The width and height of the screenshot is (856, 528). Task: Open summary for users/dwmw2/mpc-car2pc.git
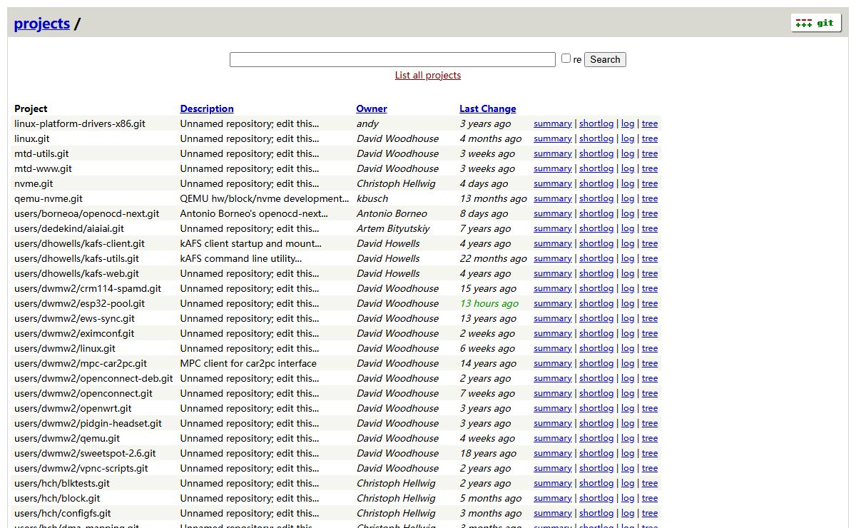click(553, 364)
